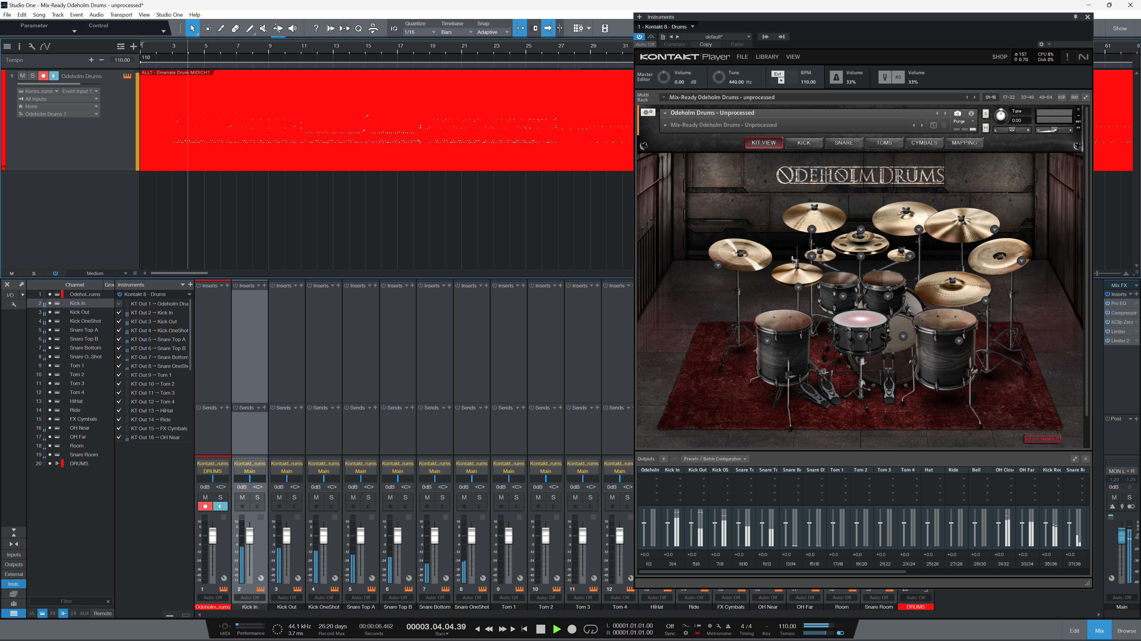Mute the Kick In mixer channel
Image resolution: width=1141 pixels, height=641 pixels.
[242, 497]
